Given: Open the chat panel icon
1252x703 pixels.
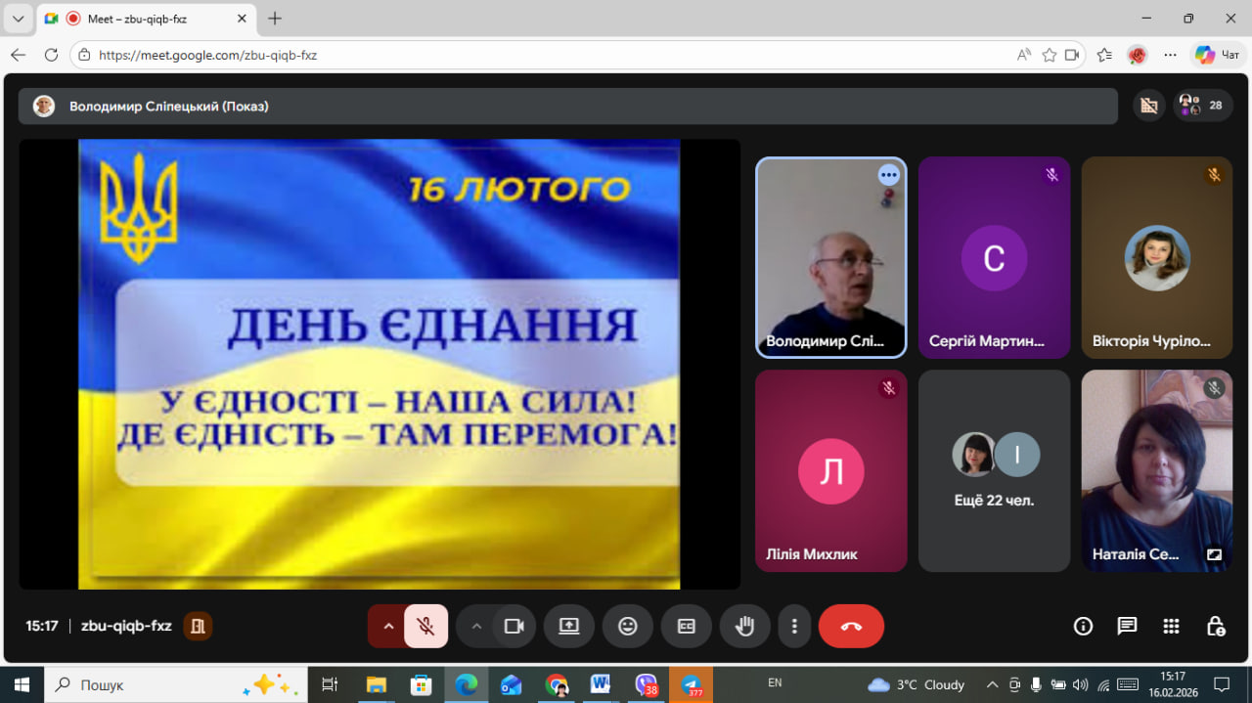Looking at the screenshot, I should click(1127, 627).
